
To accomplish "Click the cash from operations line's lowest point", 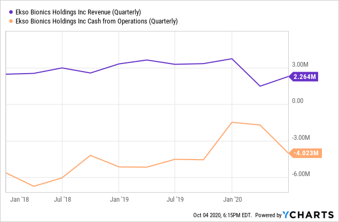I will pyautogui.click(x=34, y=186).
